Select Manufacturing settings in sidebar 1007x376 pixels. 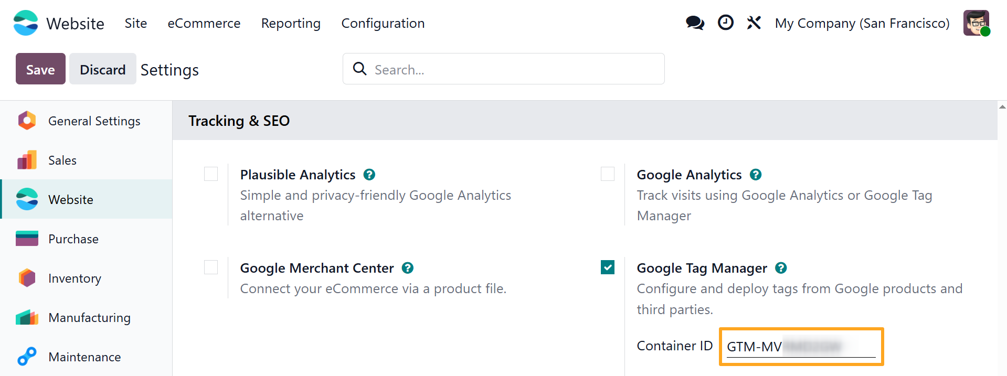coord(86,317)
